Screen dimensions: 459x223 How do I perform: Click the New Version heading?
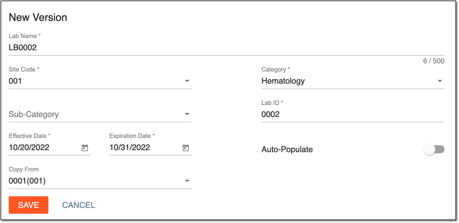tap(38, 17)
